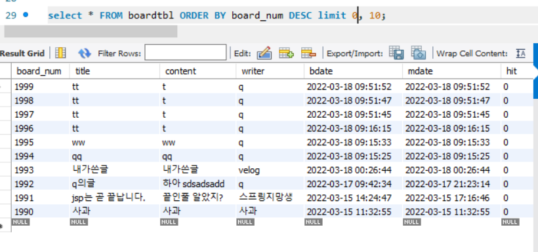Click the form editor grid icon

61,53
